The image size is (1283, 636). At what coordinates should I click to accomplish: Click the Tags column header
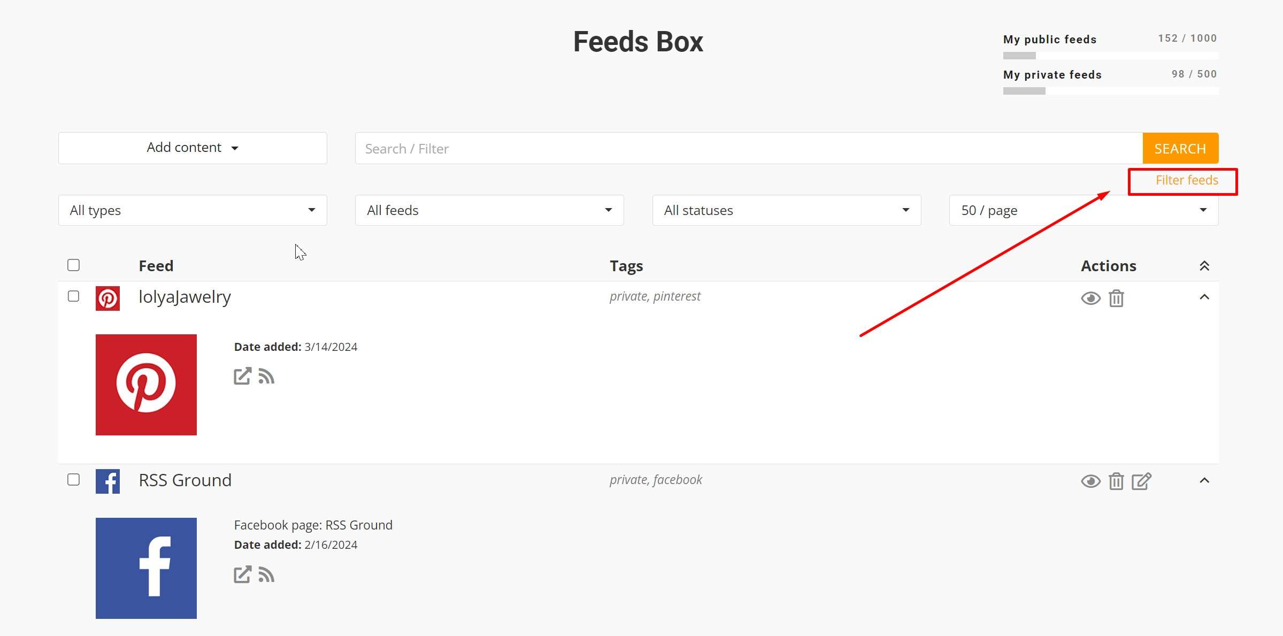pos(626,266)
